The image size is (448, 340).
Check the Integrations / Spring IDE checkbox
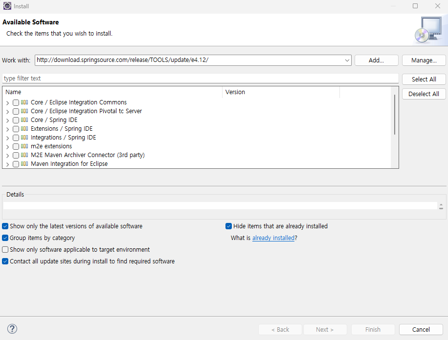[x=16, y=138]
